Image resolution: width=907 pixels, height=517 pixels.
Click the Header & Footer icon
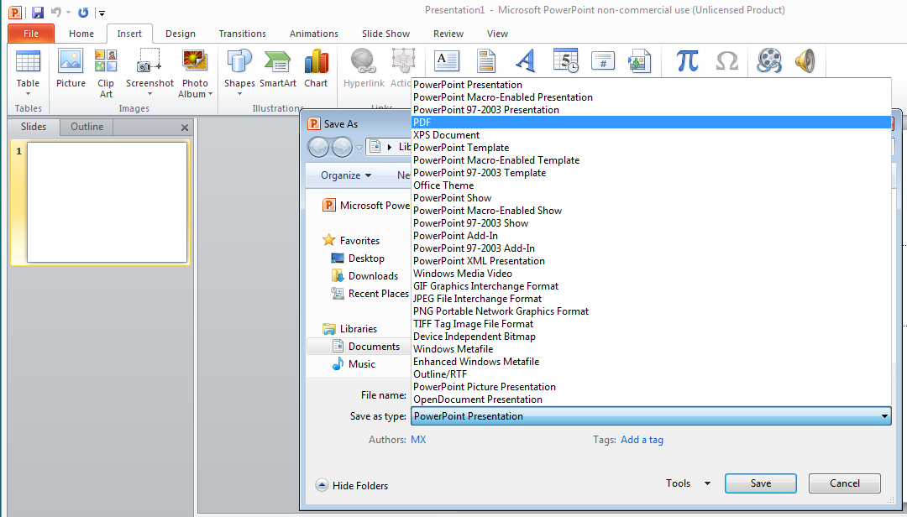(486, 60)
